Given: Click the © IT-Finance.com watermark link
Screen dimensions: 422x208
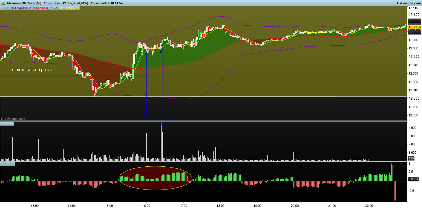Looking at the screenshot, I should (x=13, y=119).
